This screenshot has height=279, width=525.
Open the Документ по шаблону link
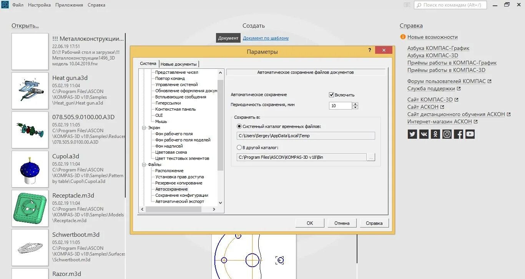pyautogui.click(x=266, y=38)
